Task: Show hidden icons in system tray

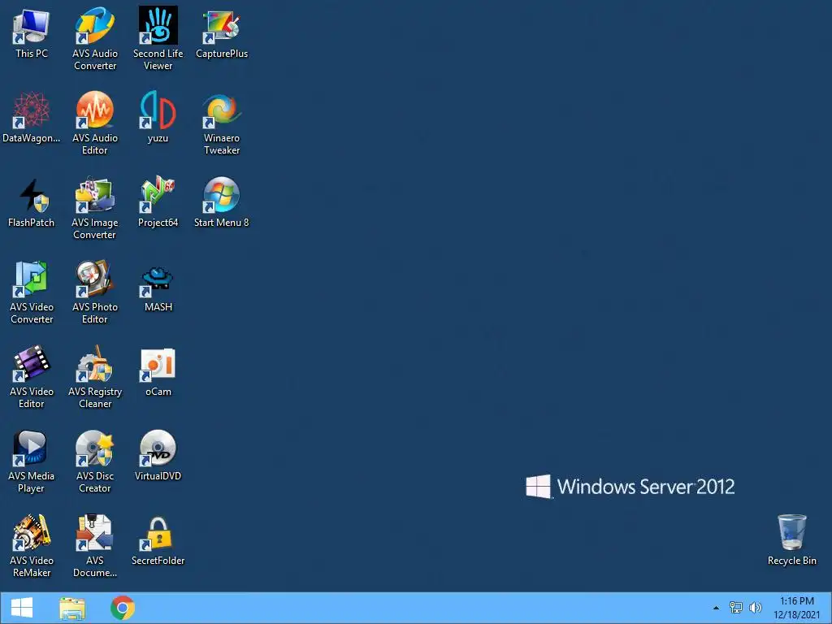Action: click(x=717, y=608)
